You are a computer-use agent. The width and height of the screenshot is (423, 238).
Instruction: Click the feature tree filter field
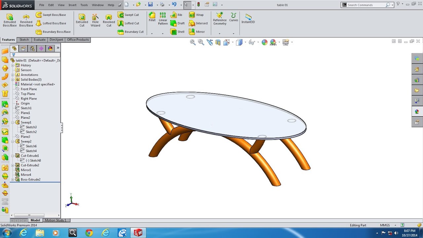click(x=35, y=55)
